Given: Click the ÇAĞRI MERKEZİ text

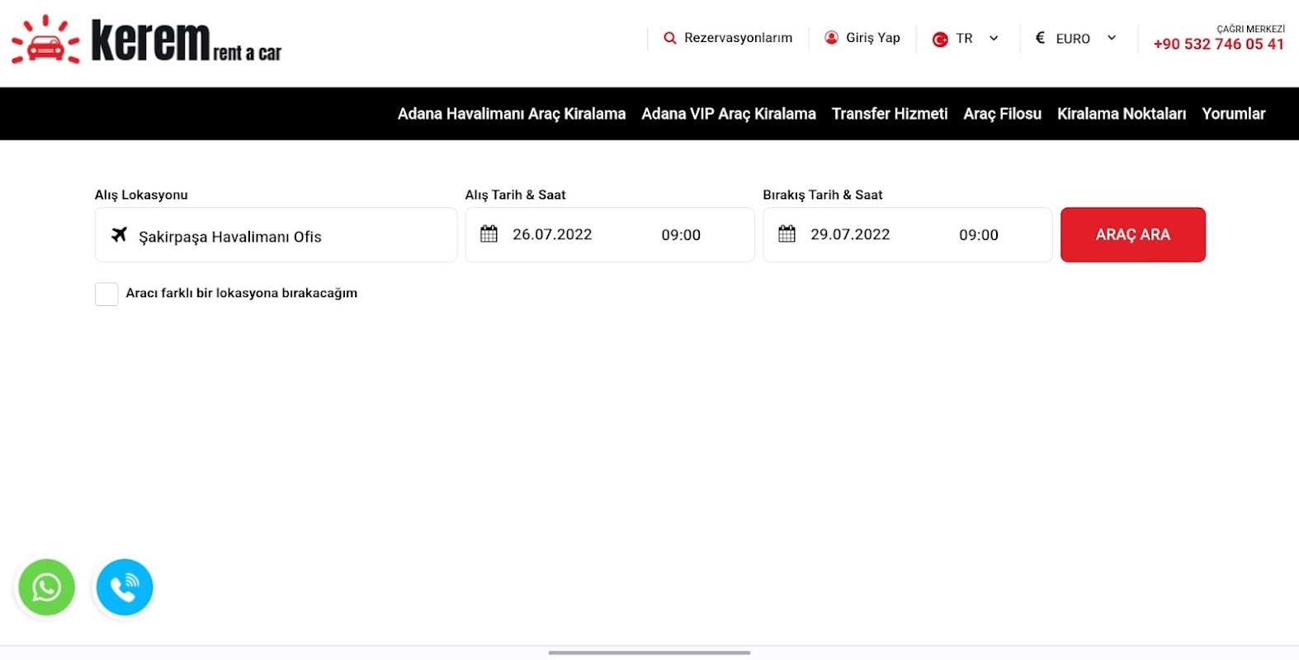Looking at the screenshot, I should (1251, 29).
